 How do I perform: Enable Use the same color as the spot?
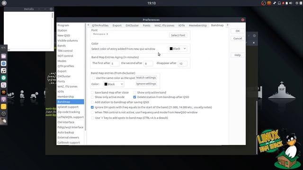click(x=93, y=78)
